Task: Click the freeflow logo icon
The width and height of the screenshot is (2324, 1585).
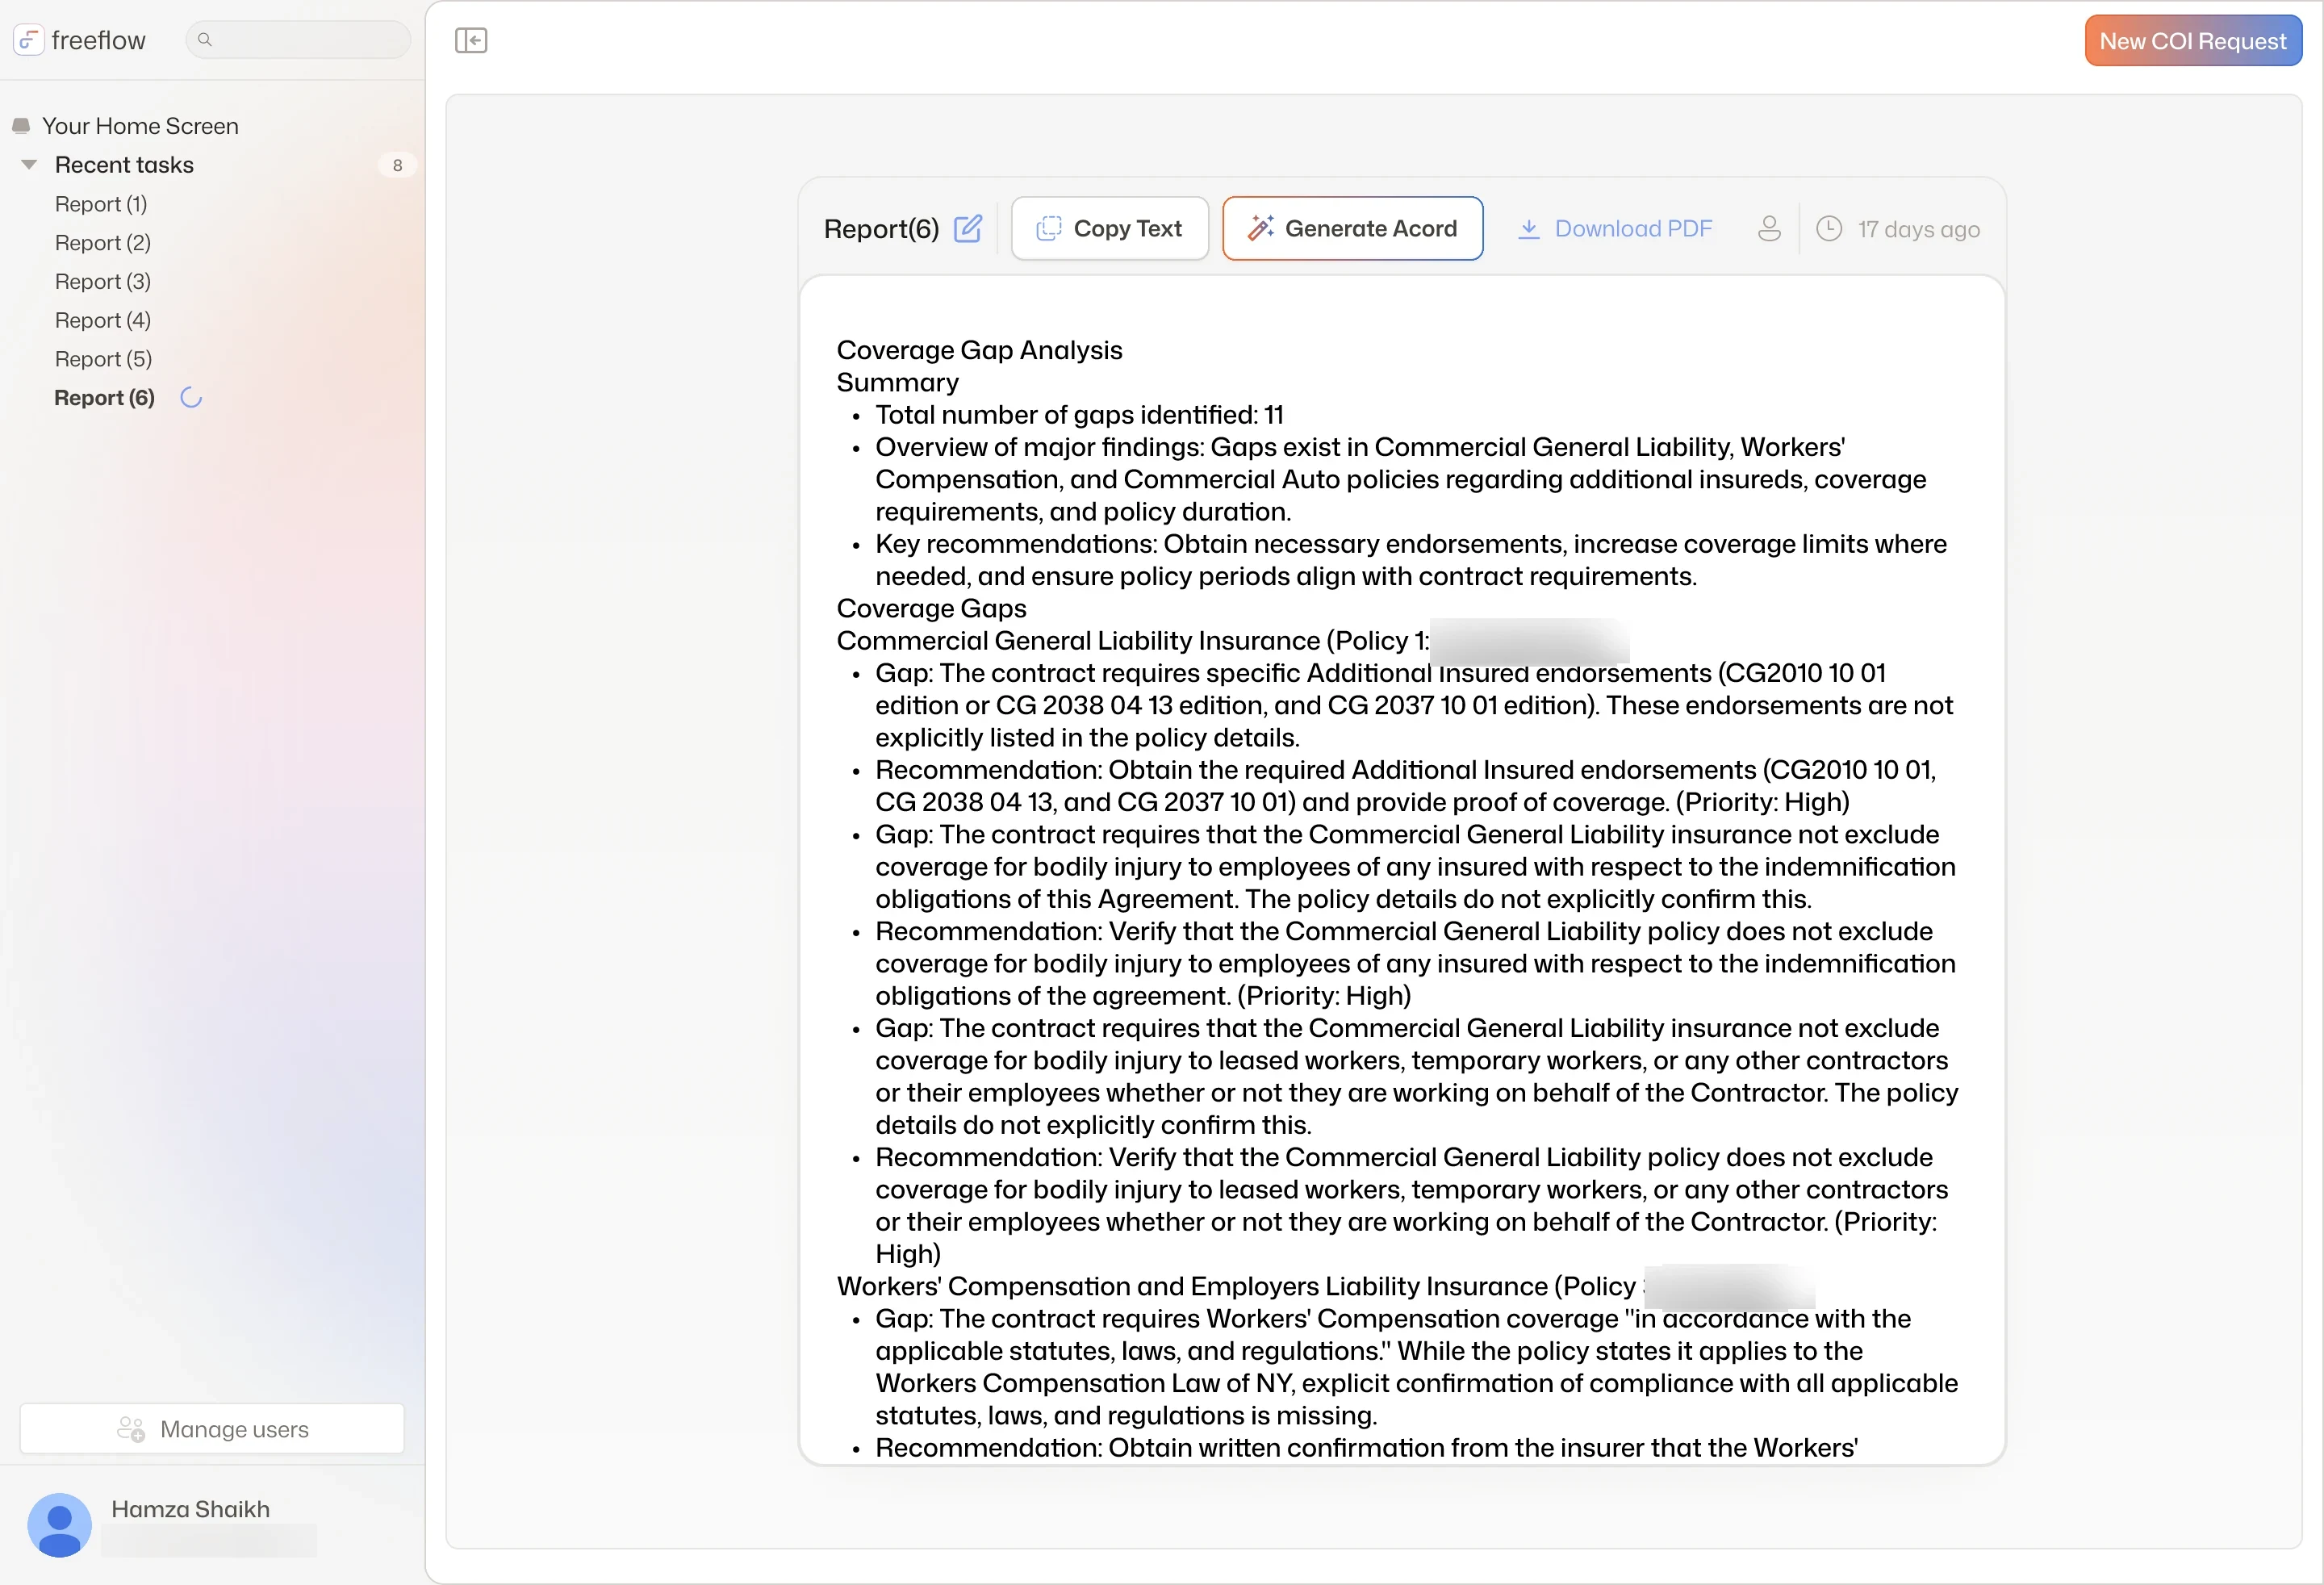Action: (x=28, y=40)
